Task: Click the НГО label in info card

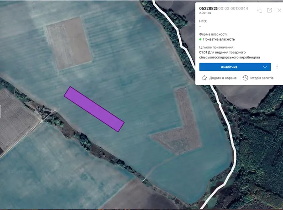Action: 203,21
